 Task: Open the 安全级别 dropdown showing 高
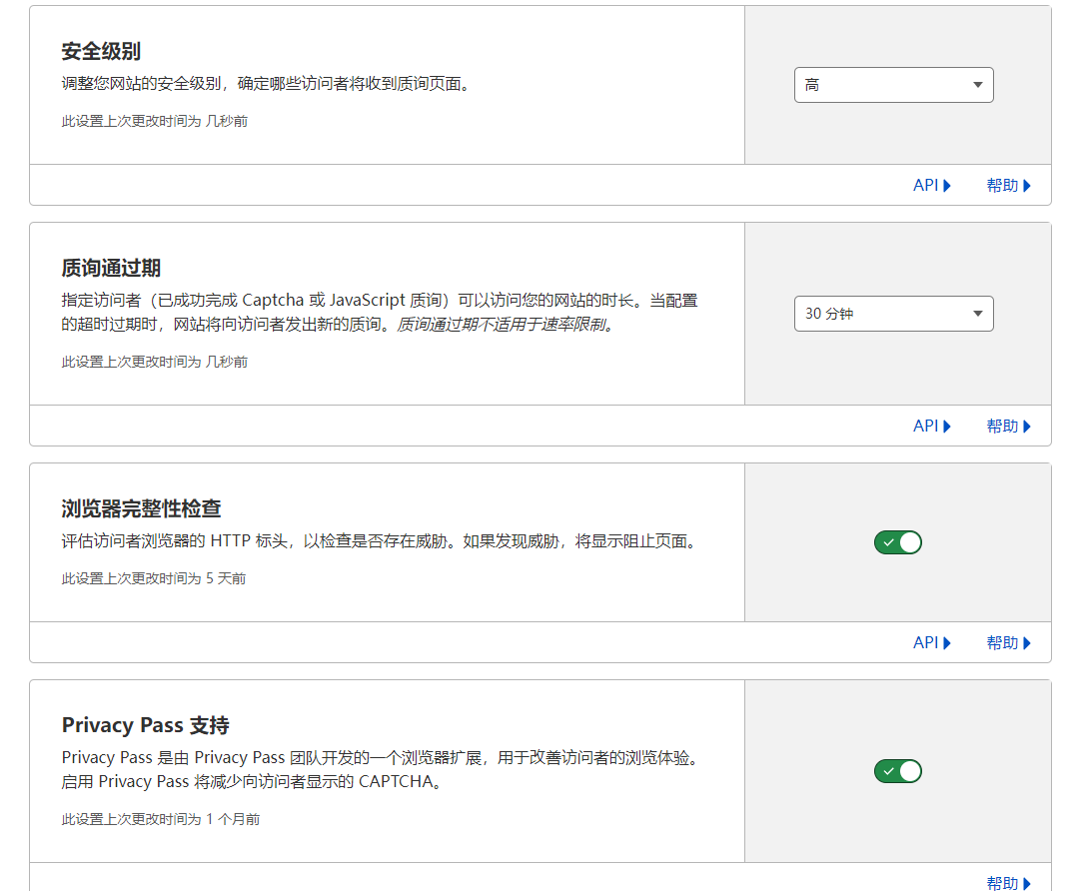(893, 85)
